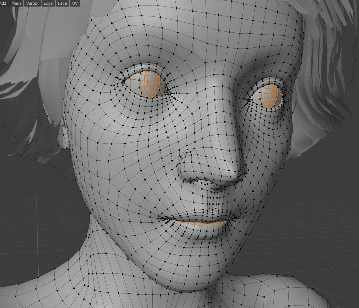Open the Vertex menu

click(x=32, y=3)
